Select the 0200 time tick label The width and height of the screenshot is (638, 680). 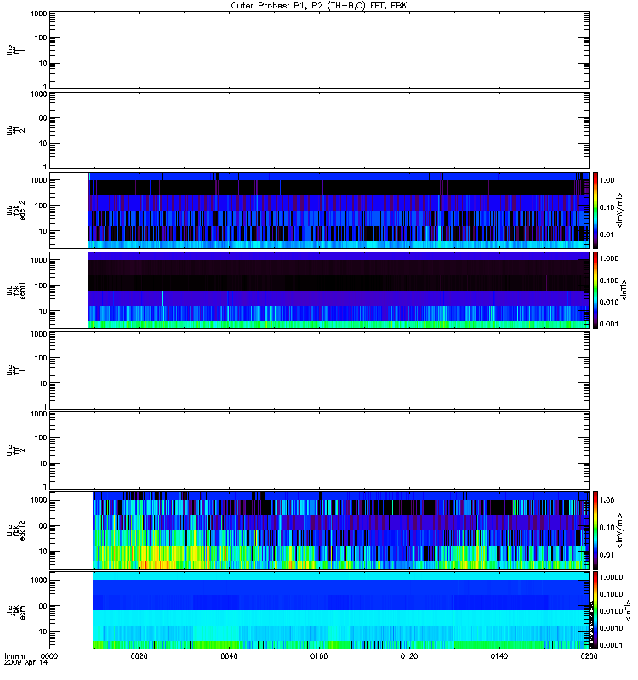589,655
